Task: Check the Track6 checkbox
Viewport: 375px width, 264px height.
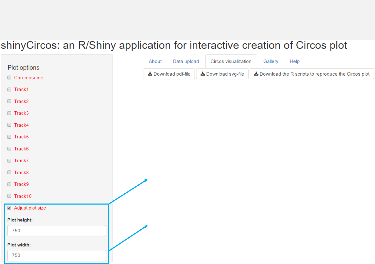Action: pos(9,148)
